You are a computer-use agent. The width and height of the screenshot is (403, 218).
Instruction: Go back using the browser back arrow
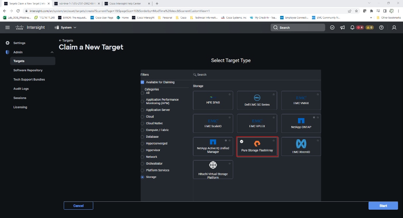pyautogui.click(x=5, y=11)
